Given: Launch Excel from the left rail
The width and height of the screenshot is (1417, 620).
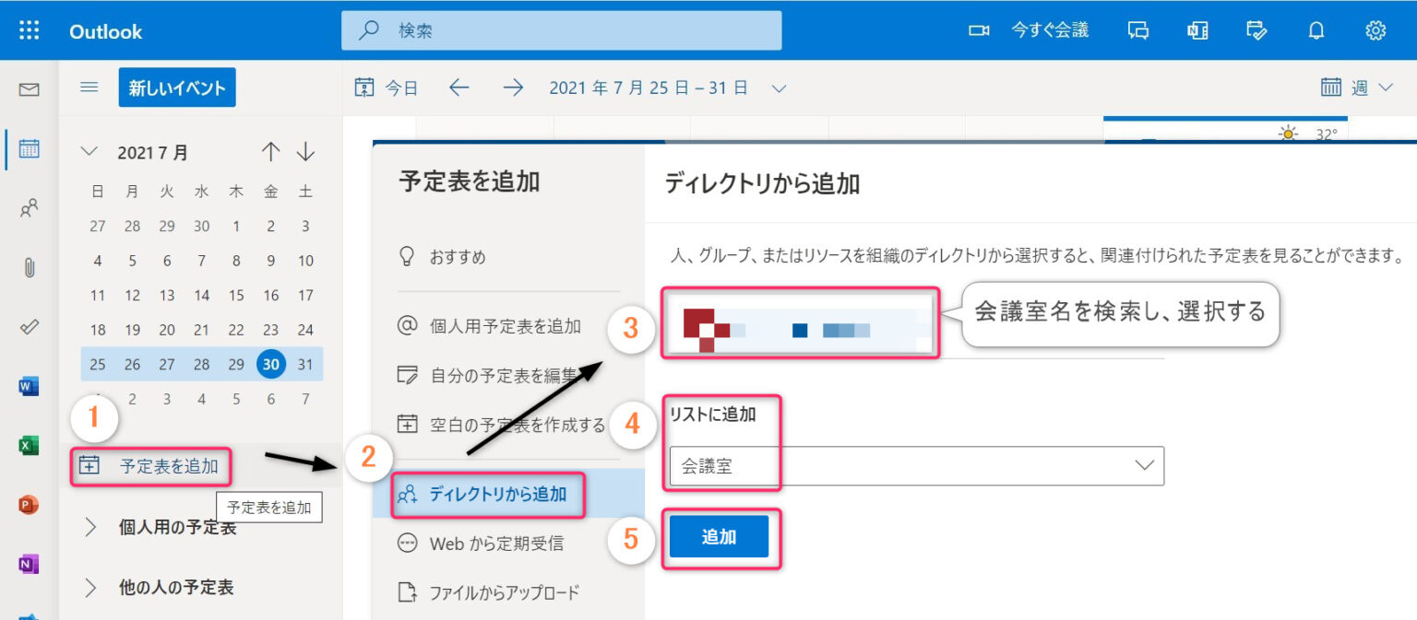Looking at the screenshot, I should tap(30, 446).
